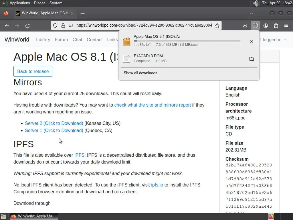Screen dimensions: 293x220
Task: Click the Firefox icon in the tab bar
Action: point(6,13)
